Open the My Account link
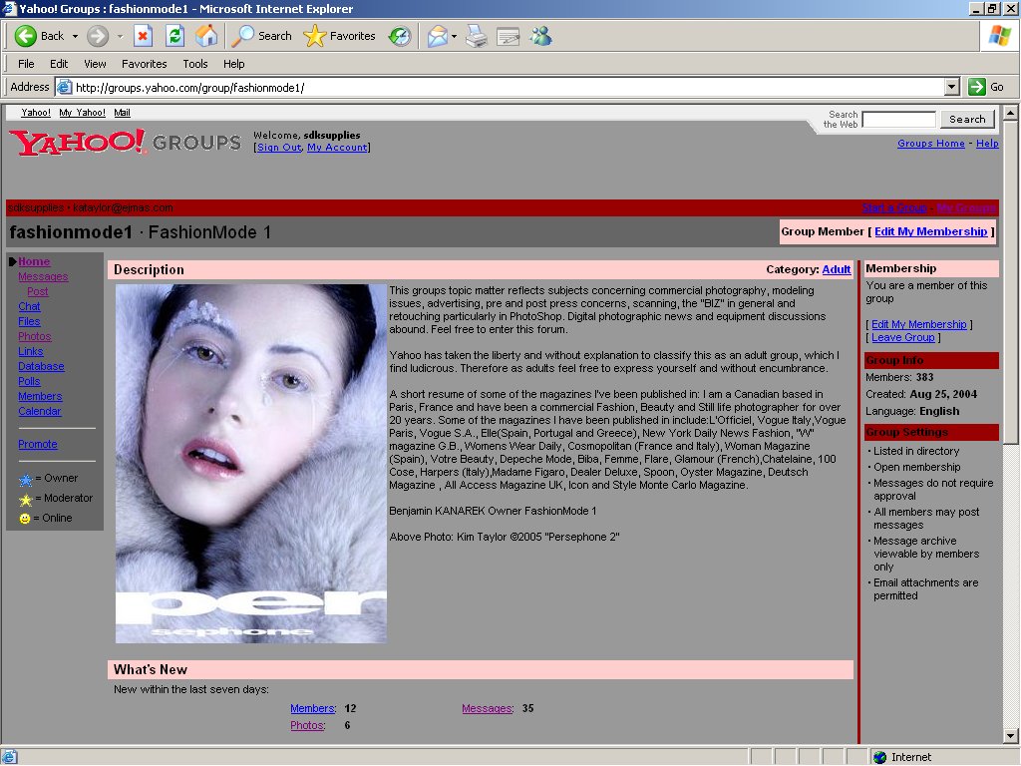The image size is (1021, 766). click(337, 148)
